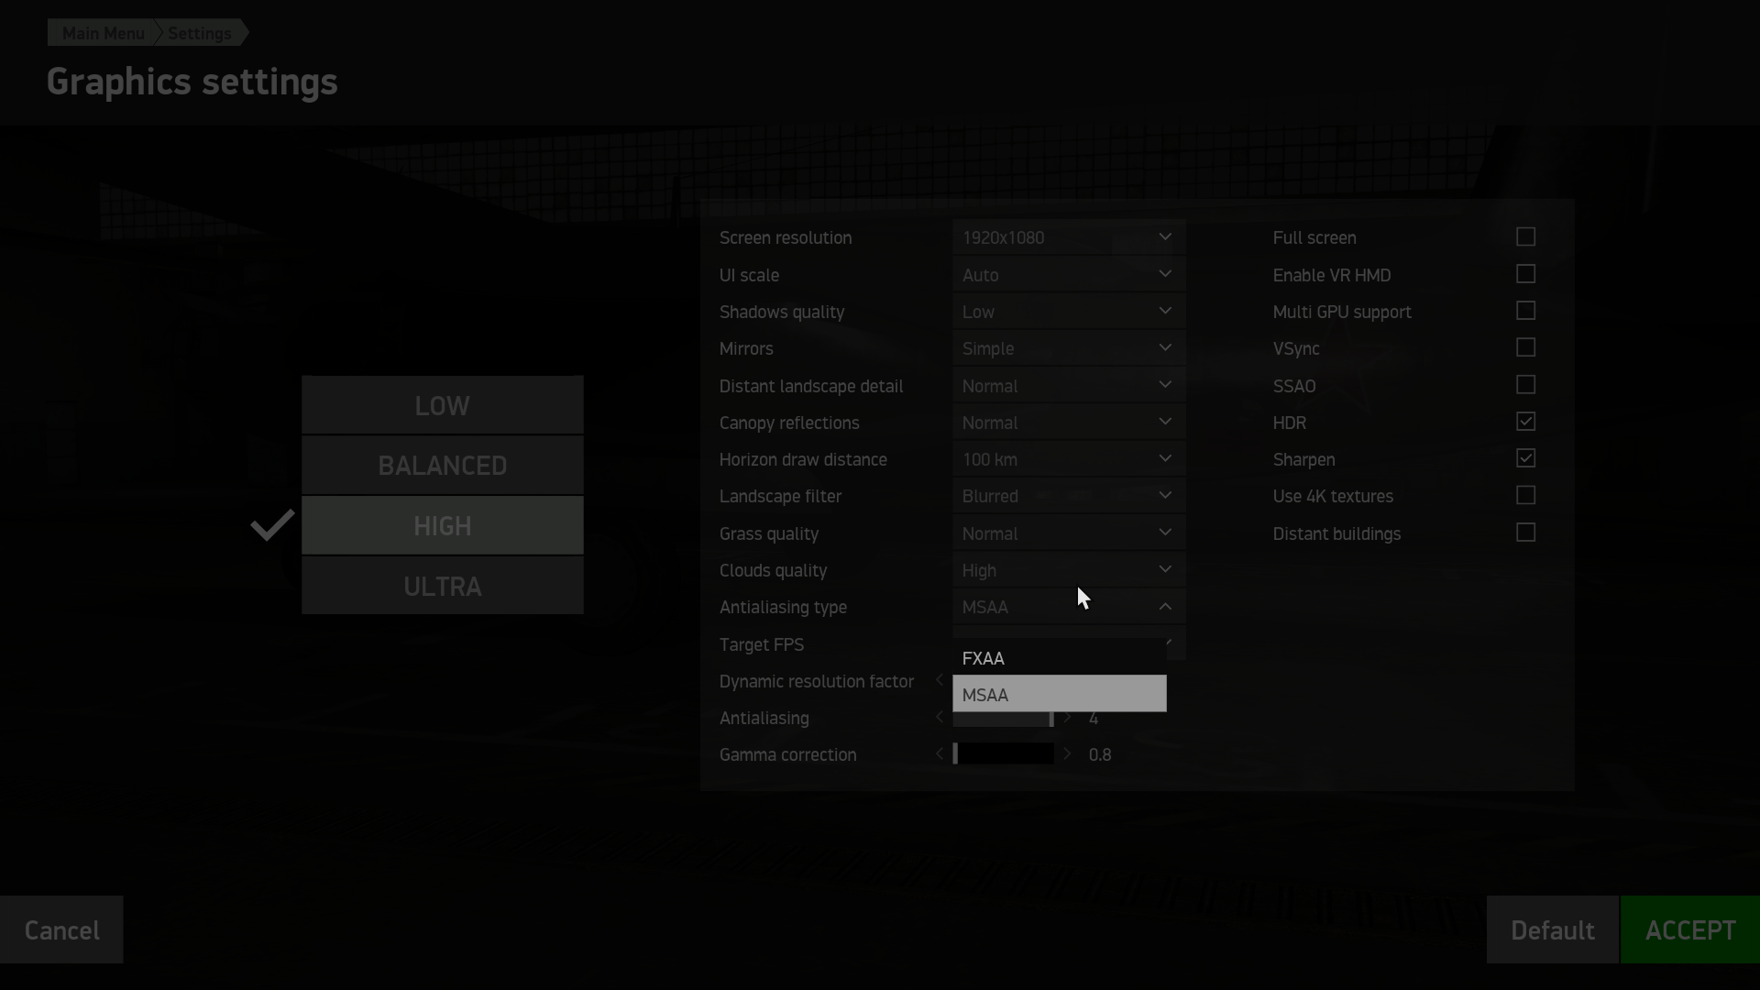Enable the Full screen checkbox
The image size is (1760, 990).
(x=1525, y=237)
